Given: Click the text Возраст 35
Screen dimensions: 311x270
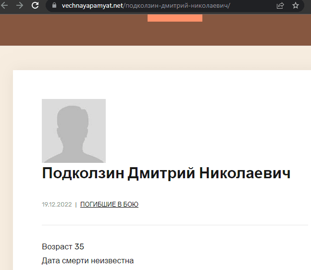Looking at the screenshot, I should click(x=63, y=246).
